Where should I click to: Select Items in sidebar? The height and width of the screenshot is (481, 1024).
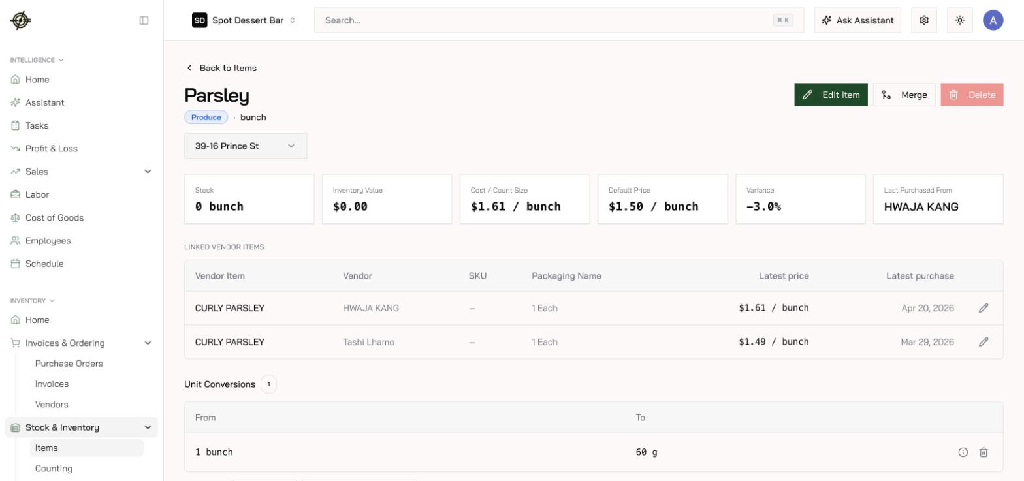pyautogui.click(x=87, y=448)
